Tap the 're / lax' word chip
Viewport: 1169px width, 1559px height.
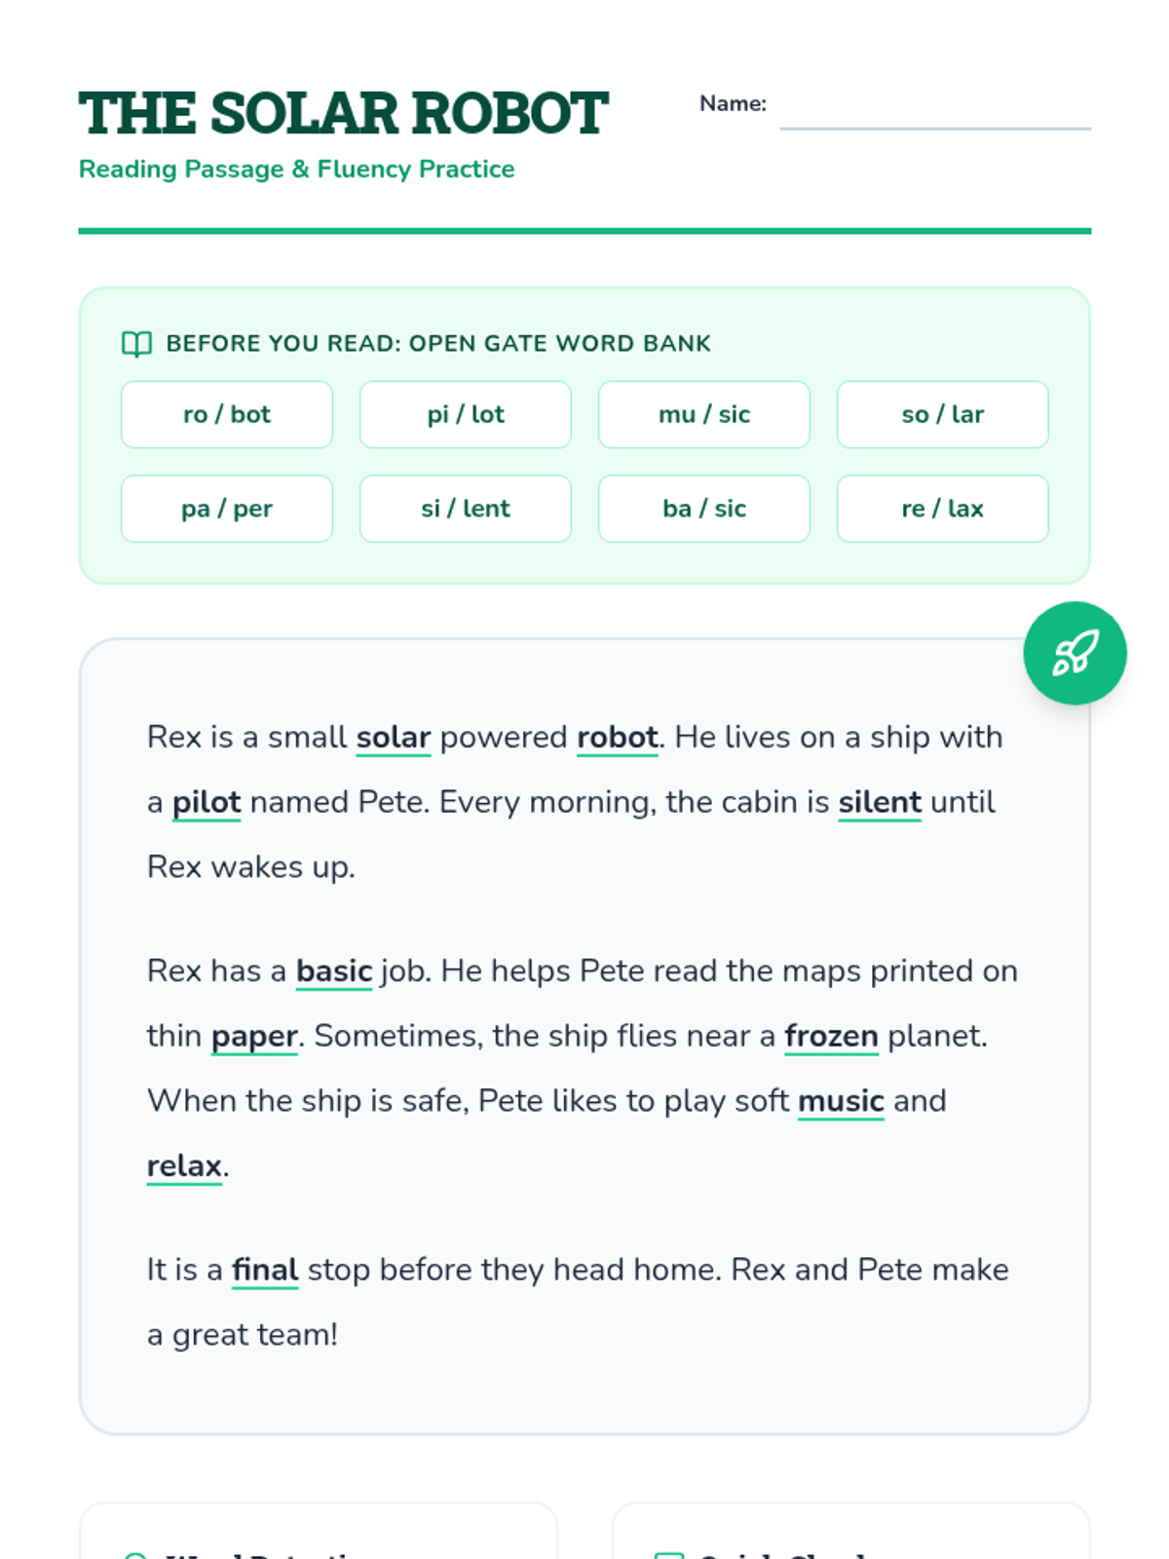[943, 509]
